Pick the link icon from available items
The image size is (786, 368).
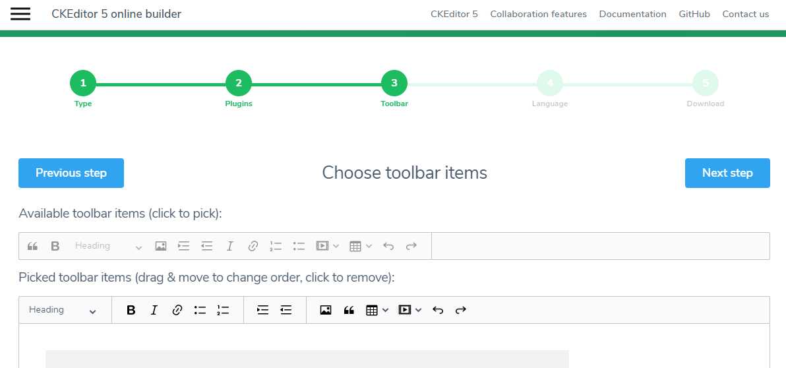253,246
